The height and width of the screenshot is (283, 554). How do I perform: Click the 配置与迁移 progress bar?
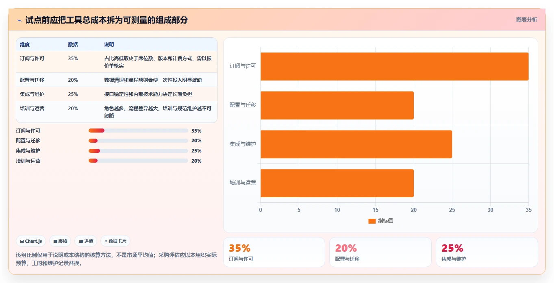tap(138, 141)
